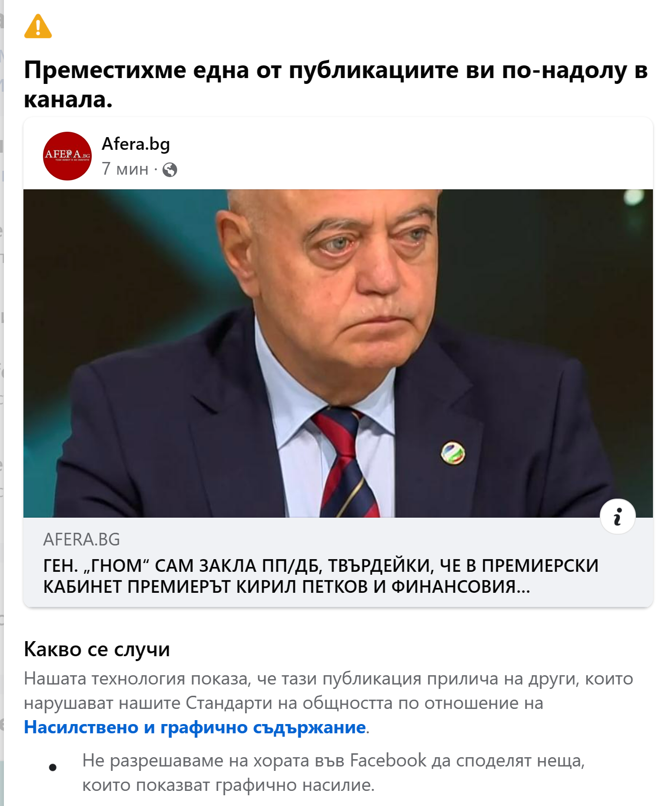
Task: Open the link info "i" button
Action: point(618,517)
